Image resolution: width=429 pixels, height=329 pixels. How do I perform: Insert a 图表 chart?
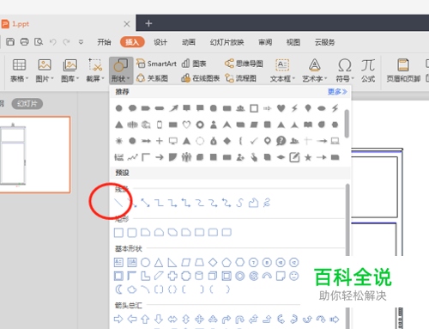[x=194, y=64]
